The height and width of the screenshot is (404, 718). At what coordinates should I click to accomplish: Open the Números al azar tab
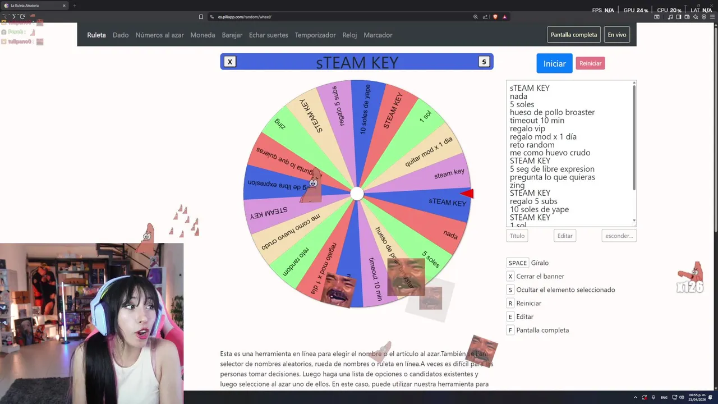pos(159,35)
